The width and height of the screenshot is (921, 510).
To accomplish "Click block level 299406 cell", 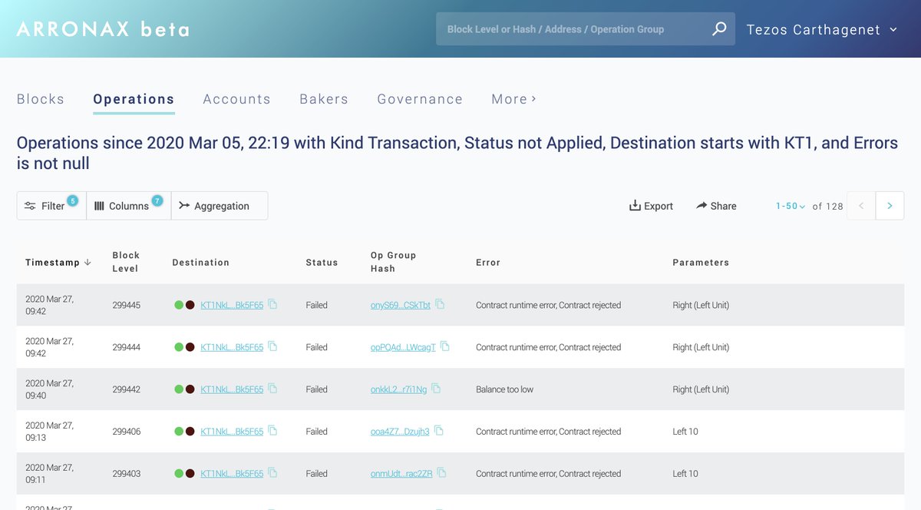I will [127, 432].
